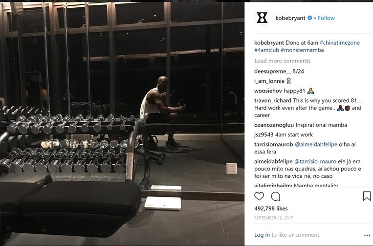The image size is (373, 246).
Task: Follow the kobebryant account
Action: (326, 18)
